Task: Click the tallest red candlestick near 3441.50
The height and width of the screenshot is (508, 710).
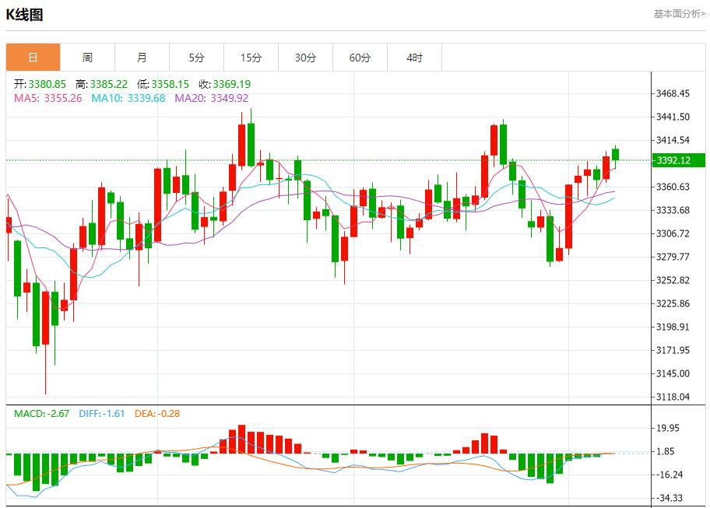Action: coord(244,144)
